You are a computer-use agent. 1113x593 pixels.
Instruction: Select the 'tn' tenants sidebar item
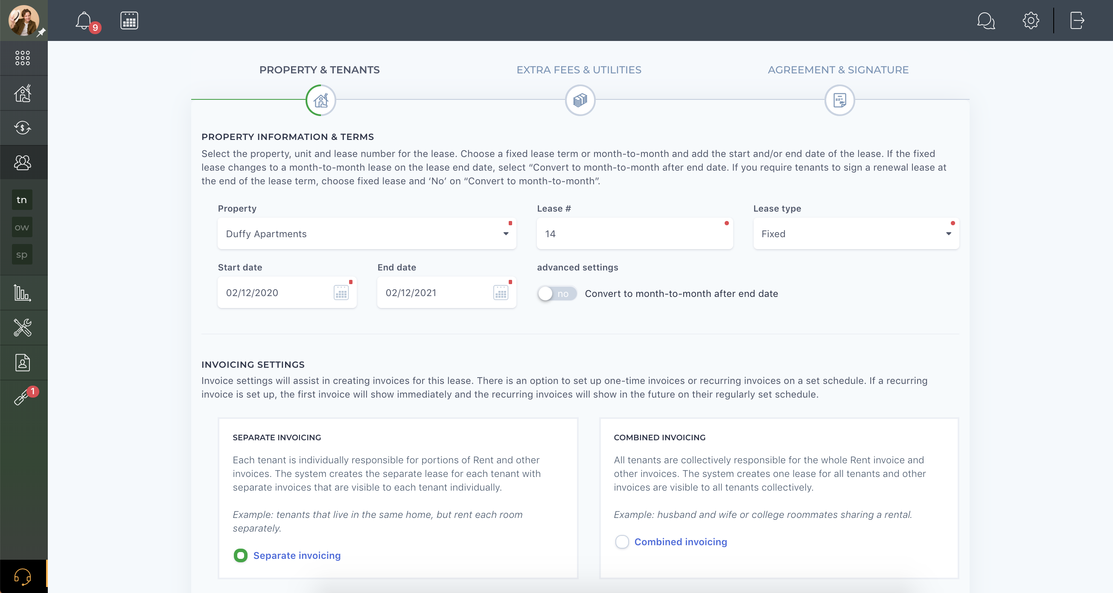[x=22, y=200]
